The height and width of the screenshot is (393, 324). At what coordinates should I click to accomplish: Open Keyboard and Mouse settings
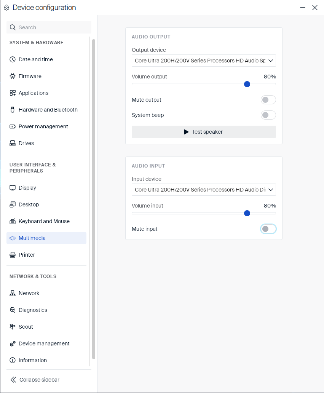click(x=46, y=221)
